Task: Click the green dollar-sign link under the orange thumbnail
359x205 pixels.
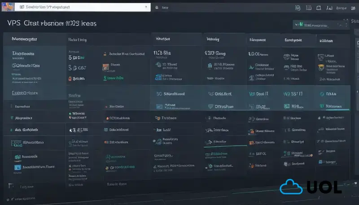Action: [x=114, y=78]
